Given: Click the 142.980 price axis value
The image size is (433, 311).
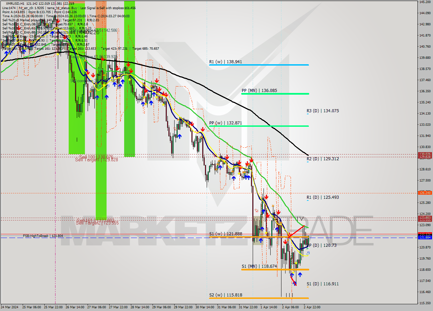Looking at the screenshot, I should [425, 24].
